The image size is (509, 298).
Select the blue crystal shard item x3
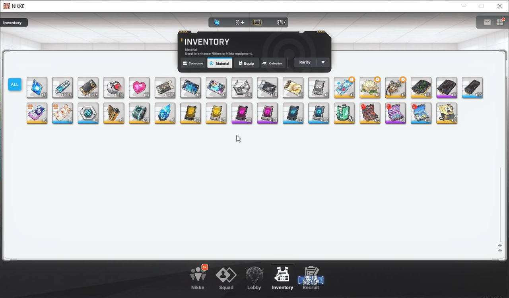(x=165, y=113)
